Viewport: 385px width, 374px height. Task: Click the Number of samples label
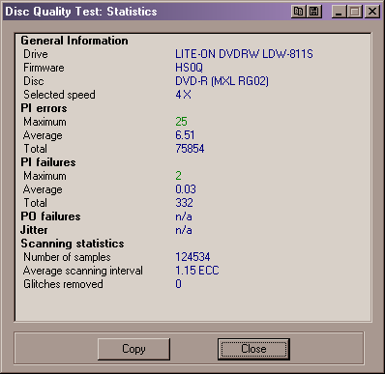[67, 257]
